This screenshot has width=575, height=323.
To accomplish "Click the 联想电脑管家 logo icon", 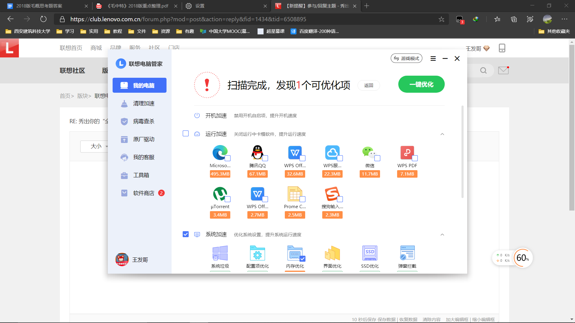I will 121,63.
